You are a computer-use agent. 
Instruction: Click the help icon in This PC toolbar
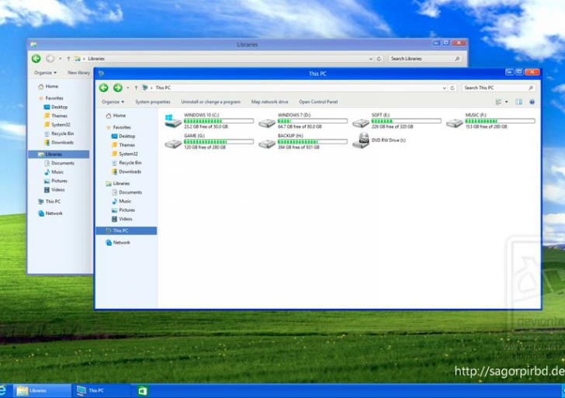[x=532, y=102]
